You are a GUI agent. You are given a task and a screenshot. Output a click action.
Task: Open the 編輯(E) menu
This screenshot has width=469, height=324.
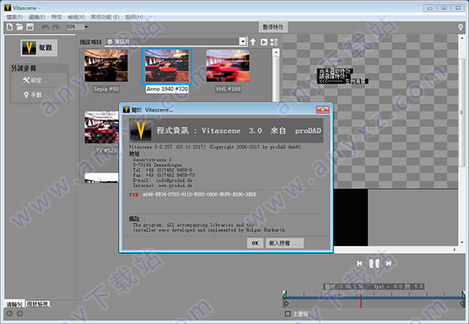coord(37,17)
